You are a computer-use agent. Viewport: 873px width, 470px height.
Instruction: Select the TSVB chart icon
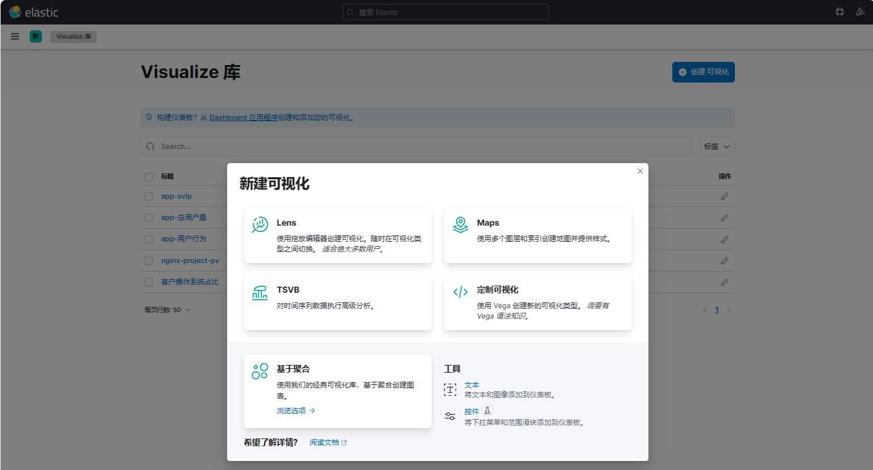click(x=260, y=292)
